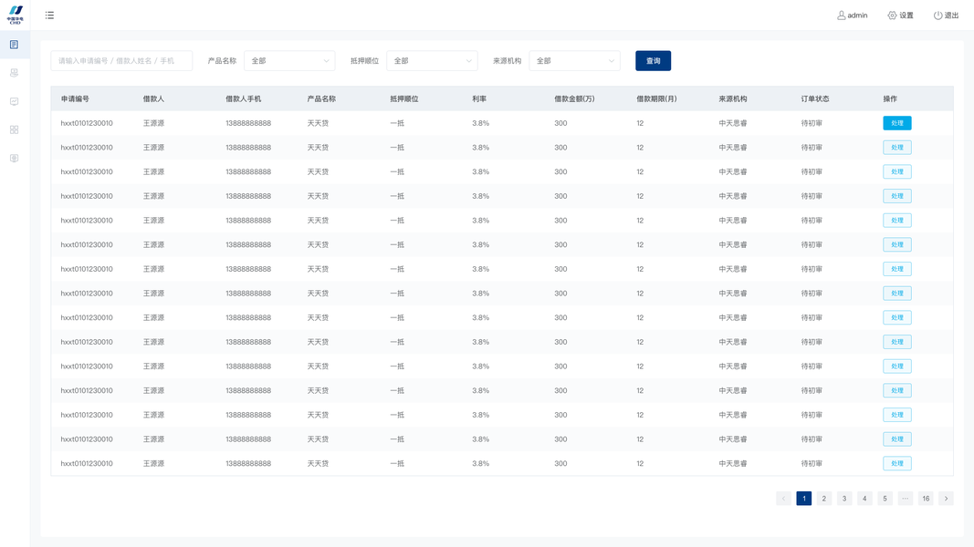Focus the 请输入申请编号 search field

click(x=121, y=61)
